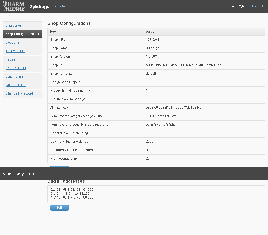
Task: Click the Shop Template value default
Action: (151, 74)
